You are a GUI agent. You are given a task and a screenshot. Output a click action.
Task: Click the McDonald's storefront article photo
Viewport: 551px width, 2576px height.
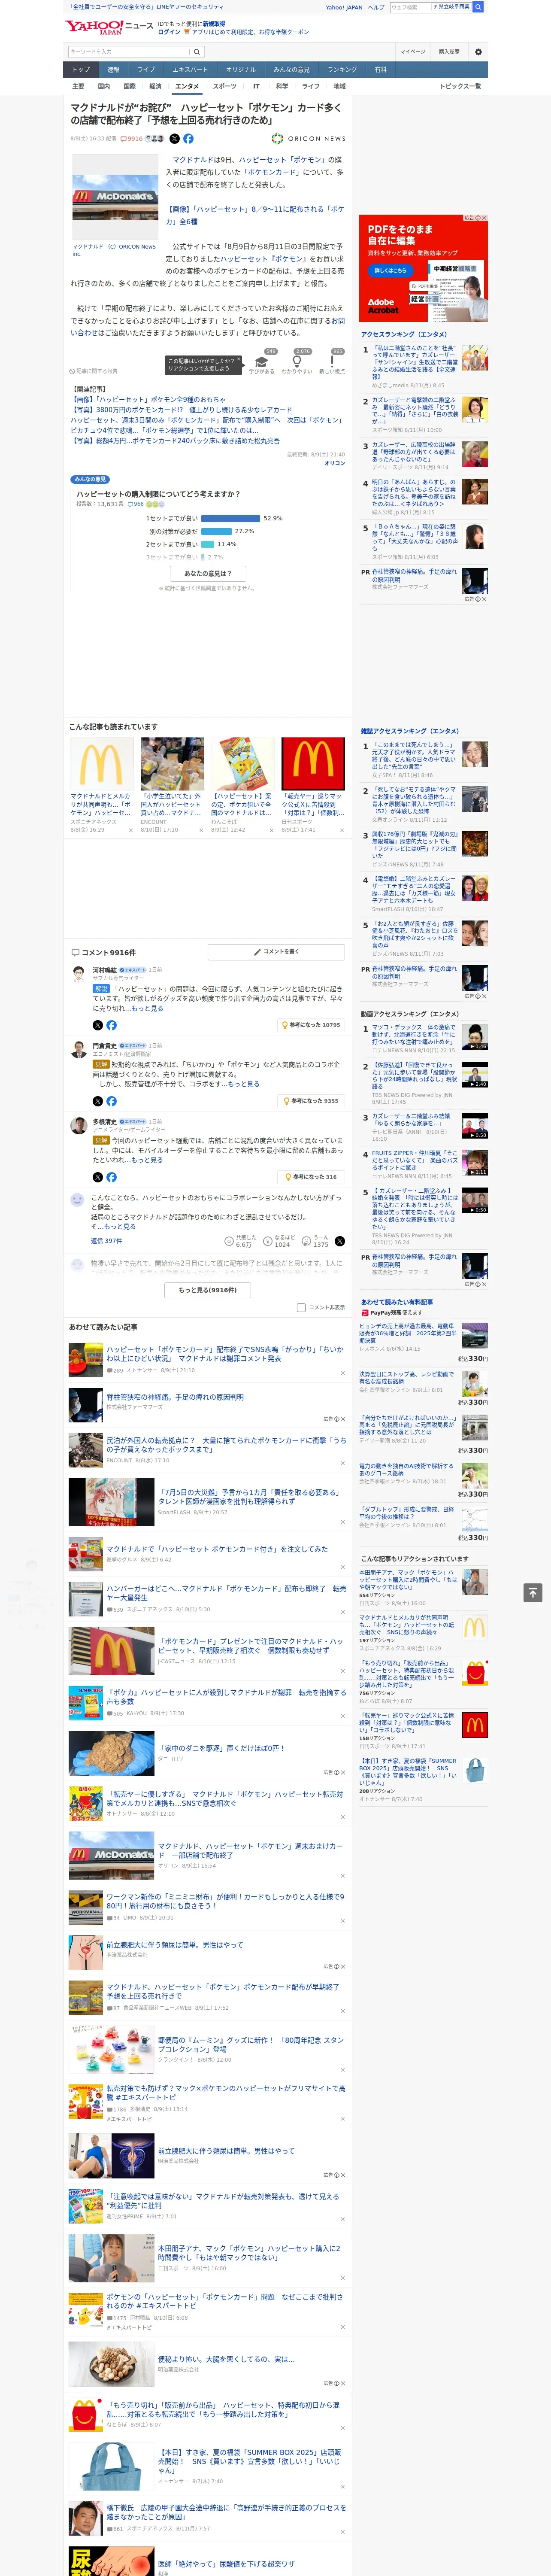point(114,198)
